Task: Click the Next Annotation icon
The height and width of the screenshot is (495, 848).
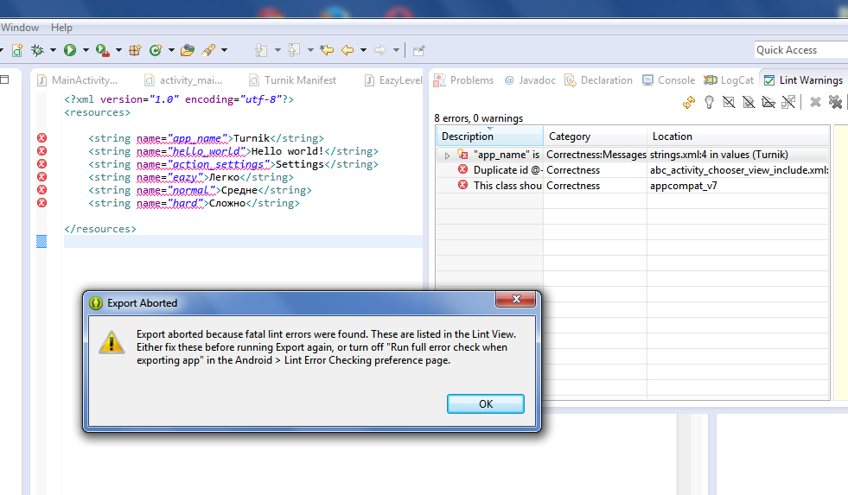Action: coord(261,50)
